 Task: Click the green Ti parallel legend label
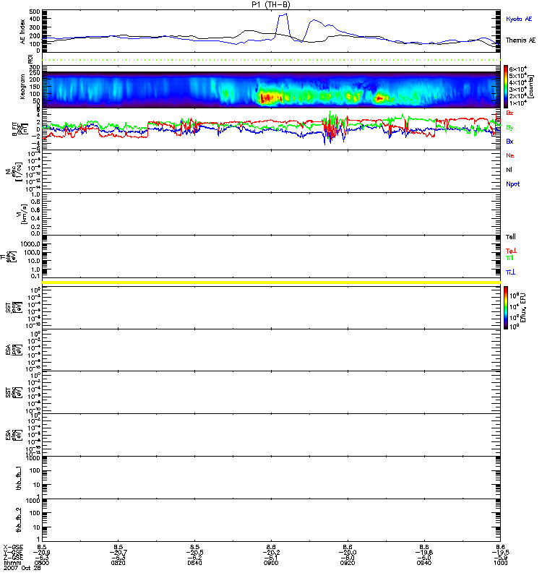(509, 258)
